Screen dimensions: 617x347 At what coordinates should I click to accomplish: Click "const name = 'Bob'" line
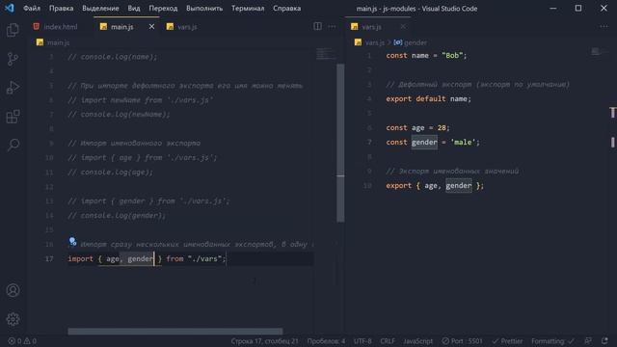click(426, 56)
